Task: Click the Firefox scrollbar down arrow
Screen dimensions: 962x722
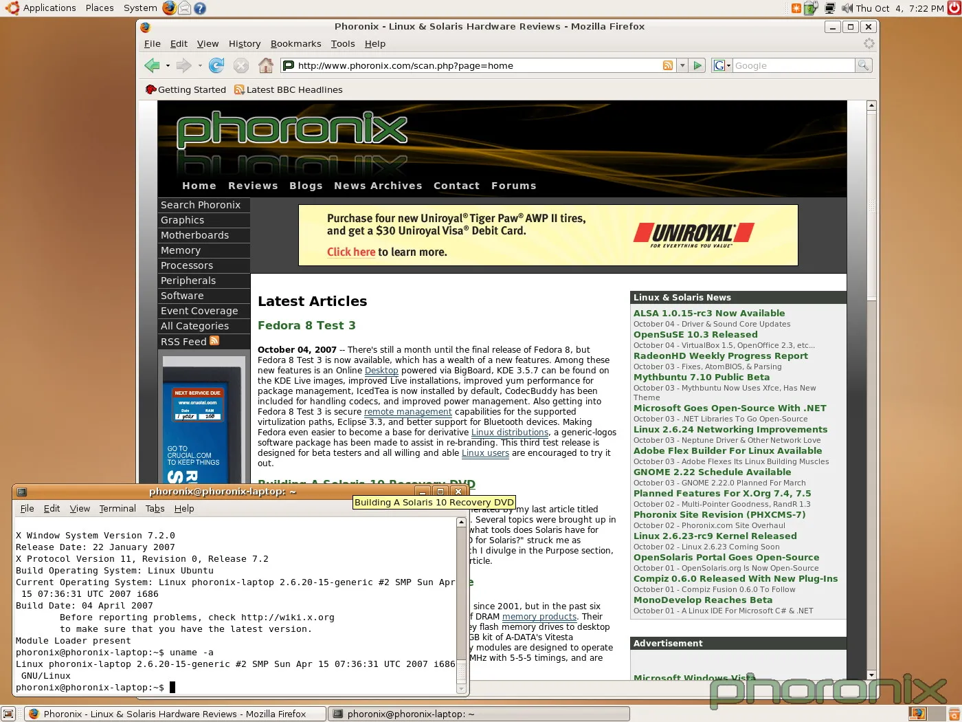Action: tap(871, 675)
